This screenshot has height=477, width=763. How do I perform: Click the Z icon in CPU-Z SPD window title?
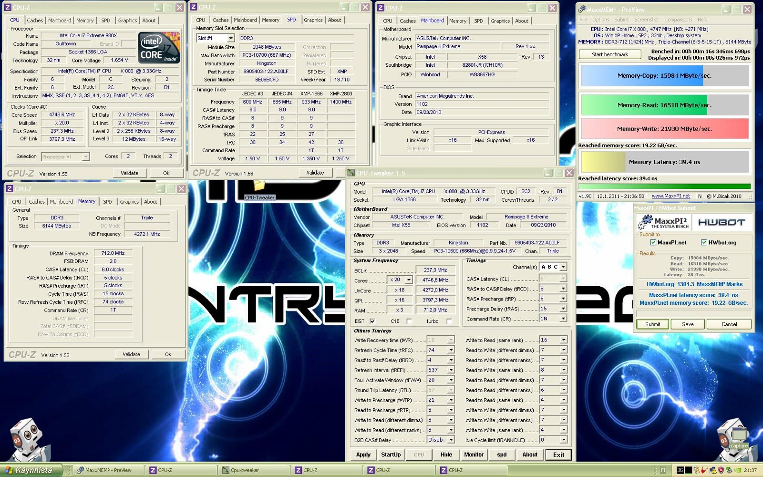[x=194, y=7]
